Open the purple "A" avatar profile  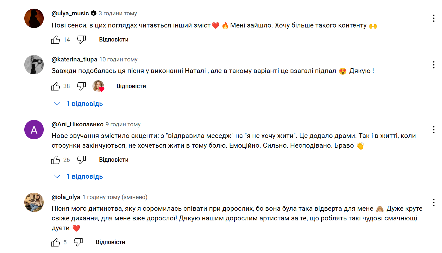coord(34,130)
